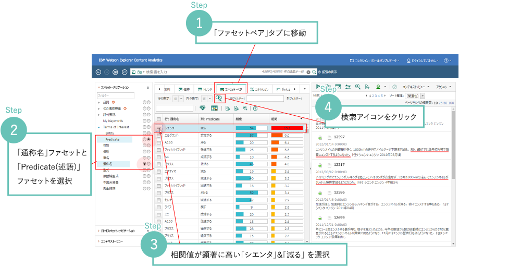Click the colored table grid icon
Image resolution: width=521 pixels, height=266 pixels.
pos(214,108)
